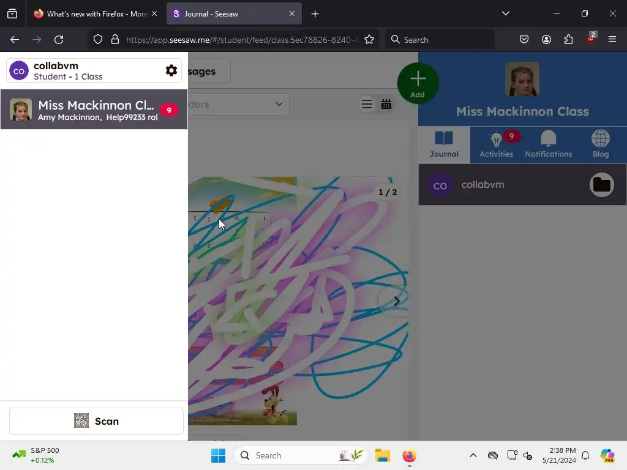Click the OneDrive cloud tray icon
Screen dimensions: 627x470
point(493,455)
